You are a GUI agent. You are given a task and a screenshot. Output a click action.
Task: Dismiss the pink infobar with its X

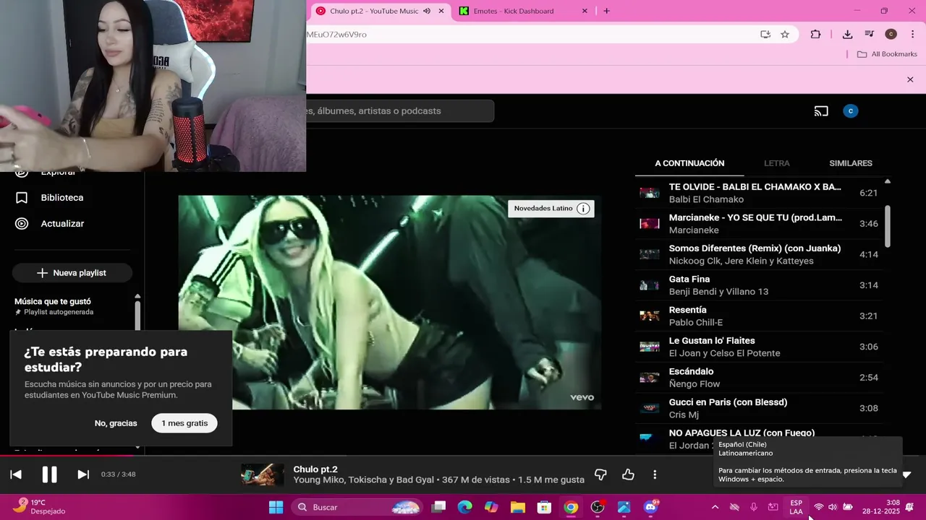pos(910,79)
